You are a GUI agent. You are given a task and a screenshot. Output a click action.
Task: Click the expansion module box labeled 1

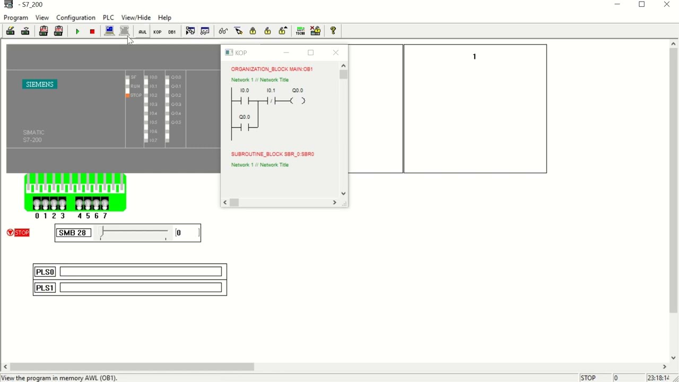tap(475, 109)
